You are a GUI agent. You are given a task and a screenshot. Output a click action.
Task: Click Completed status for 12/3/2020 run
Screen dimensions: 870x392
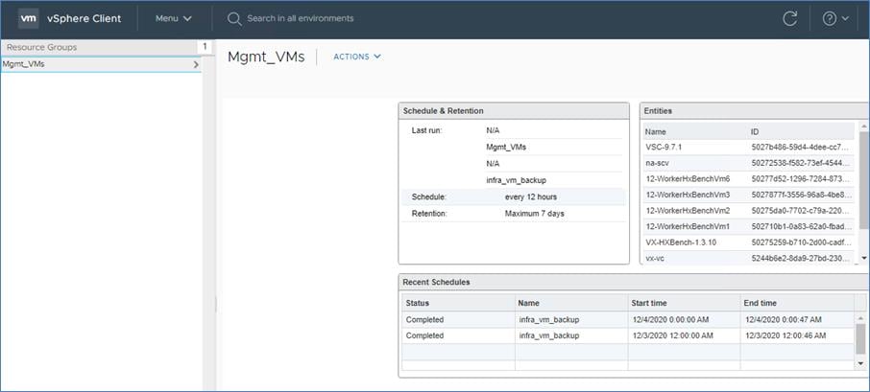(x=424, y=335)
